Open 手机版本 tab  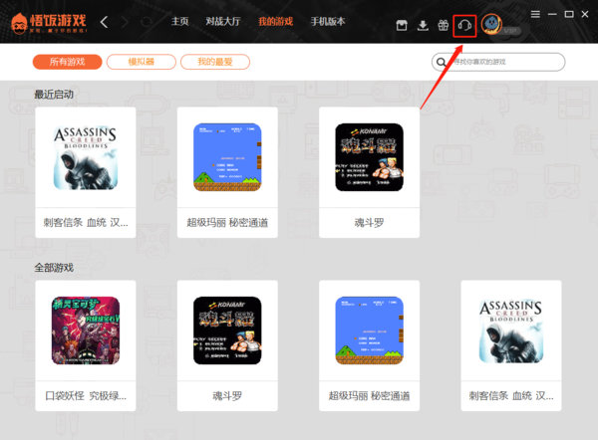328,21
